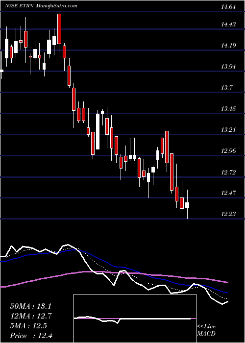Click the 13.94 price axis label
This screenshot has height=343, width=245.
(x=229, y=67)
